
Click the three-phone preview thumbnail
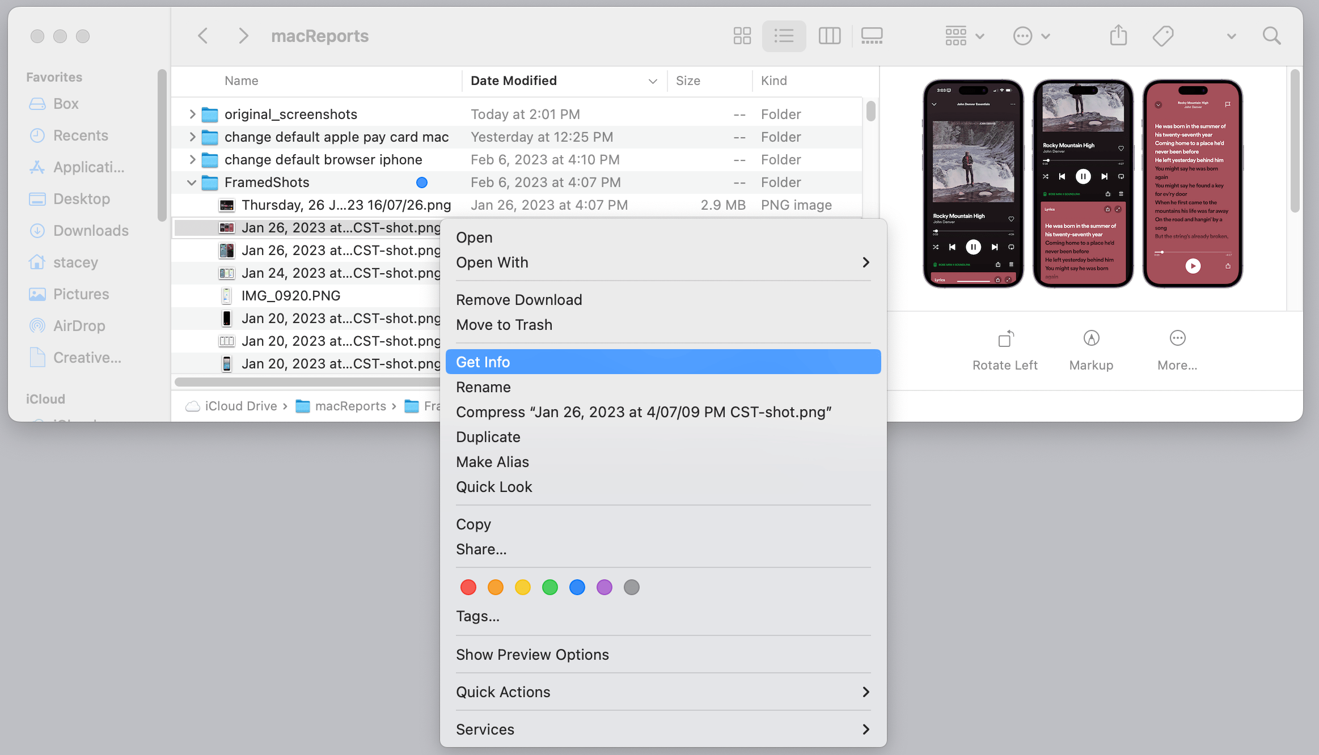pyautogui.click(x=1083, y=184)
